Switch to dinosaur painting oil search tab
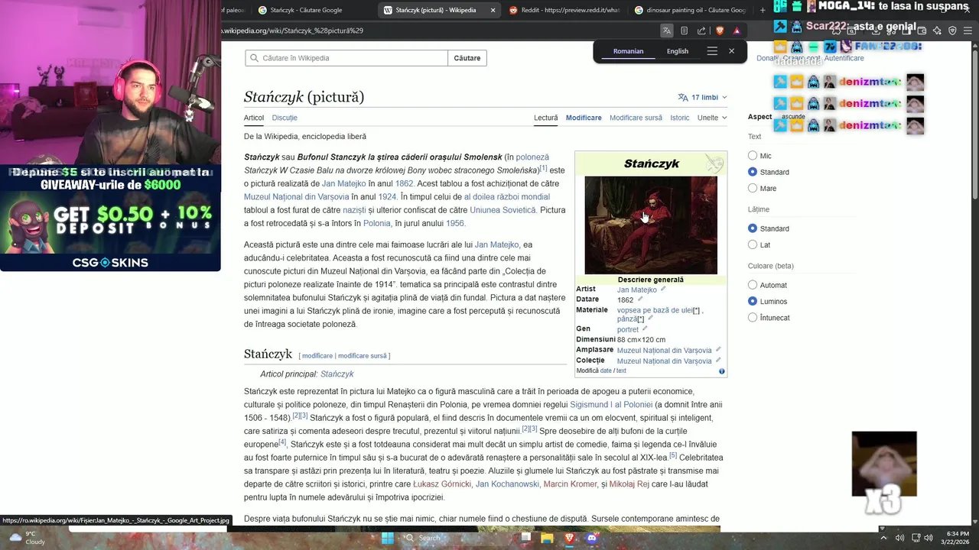 coord(689,10)
